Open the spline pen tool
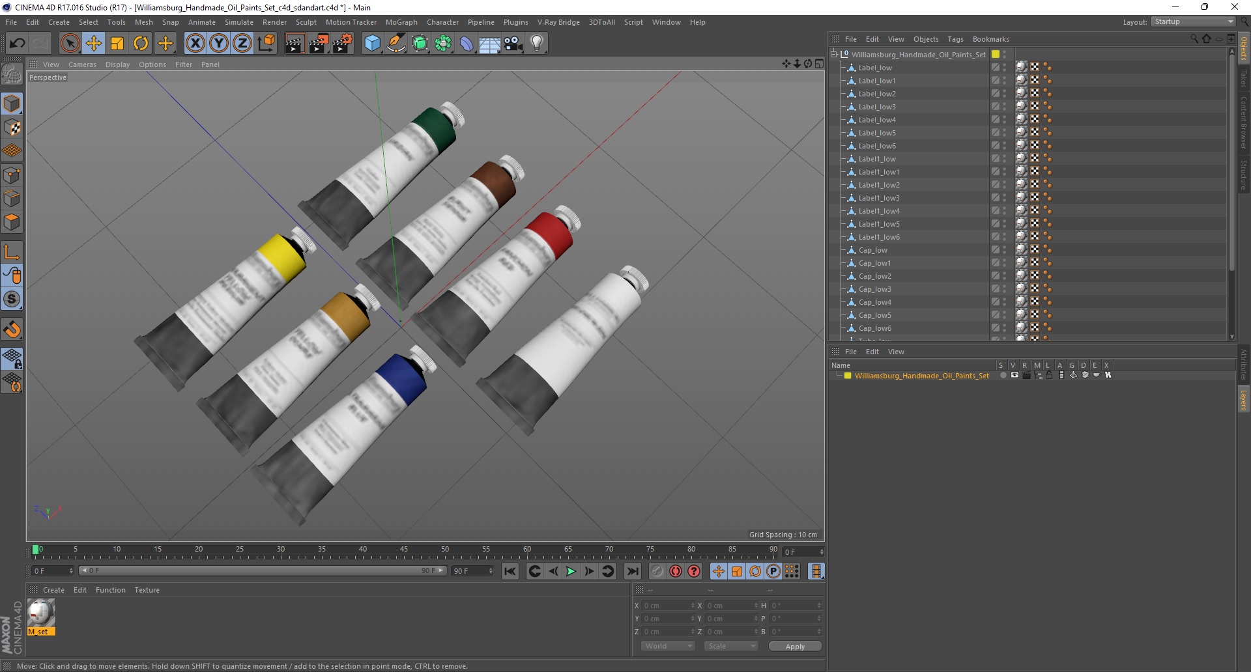 (x=396, y=44)
